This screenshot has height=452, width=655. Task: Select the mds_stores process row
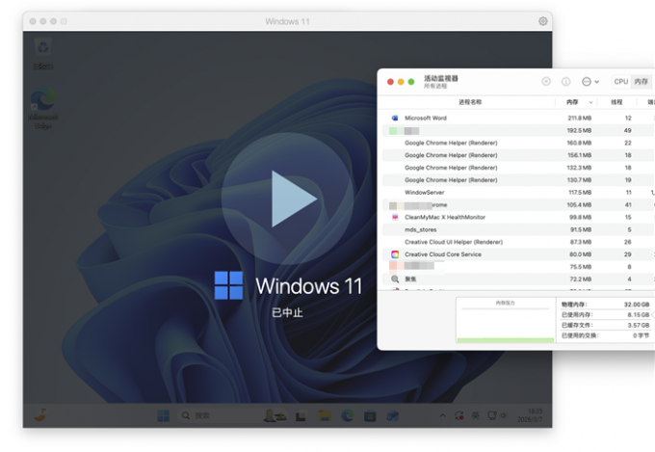point(518,229)
